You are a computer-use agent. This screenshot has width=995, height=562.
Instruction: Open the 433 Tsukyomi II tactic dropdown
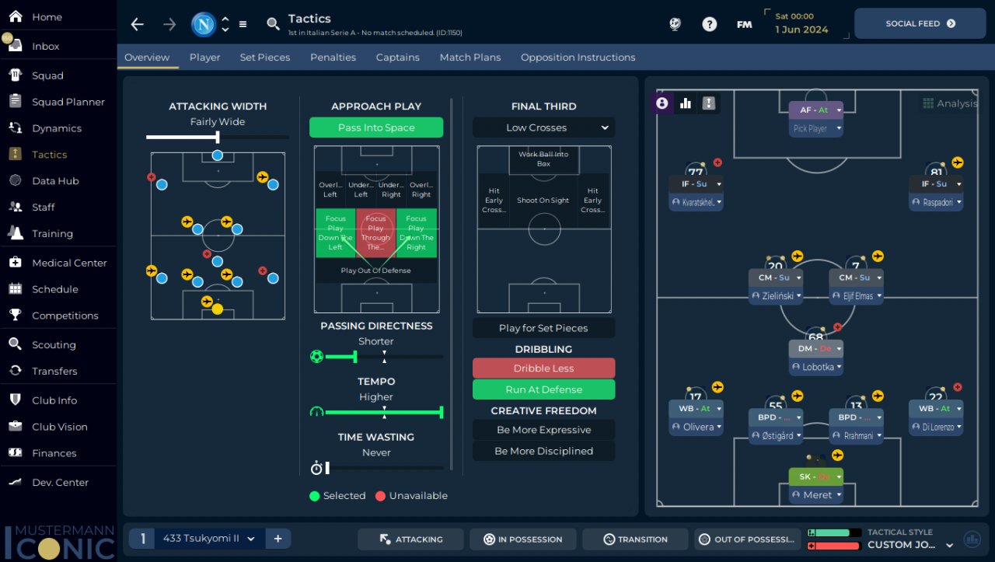209,539
